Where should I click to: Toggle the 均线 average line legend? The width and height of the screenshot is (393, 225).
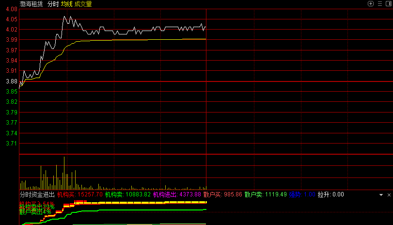[x=66, y=4]
